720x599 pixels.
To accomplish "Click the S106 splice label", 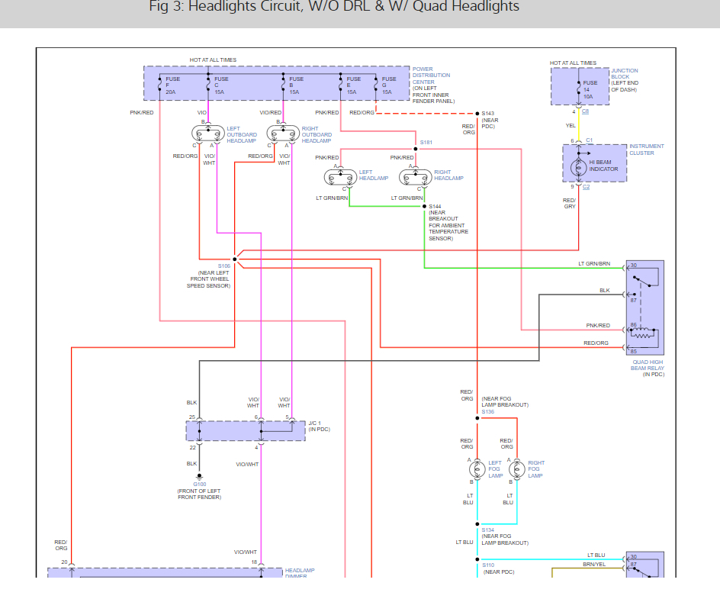I will pos(224,266).
